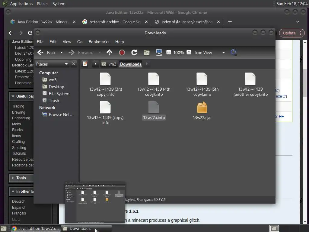Open Browse Network in sidebar
The image size is (309, 232).
(58, 114)
